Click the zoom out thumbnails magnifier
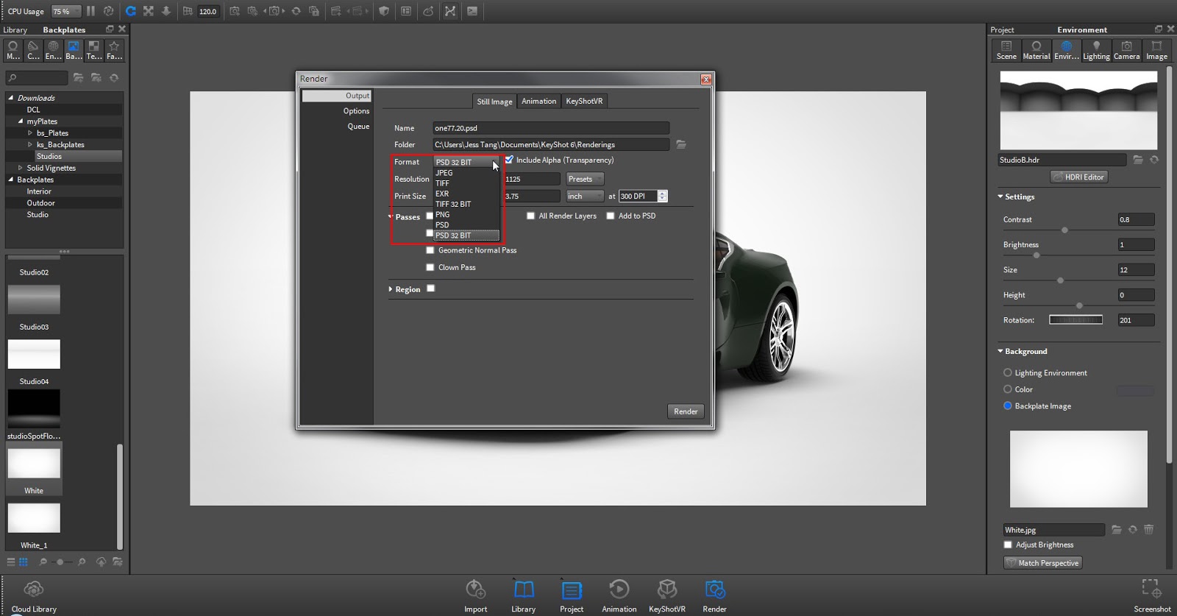1177x616 pixels. (43, 562)
